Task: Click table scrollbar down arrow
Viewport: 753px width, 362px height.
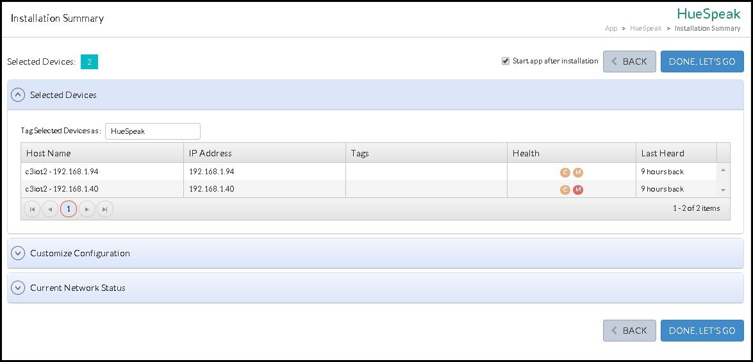Action: tap(724, 190)
